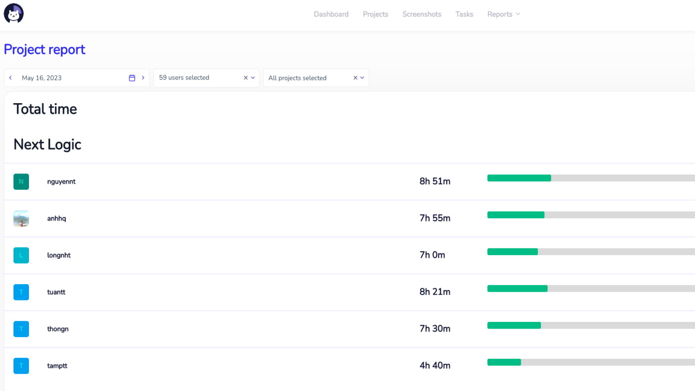Click the cat logo icon
The width and height of the screenshot is (695, 391).
coord(14,14)
